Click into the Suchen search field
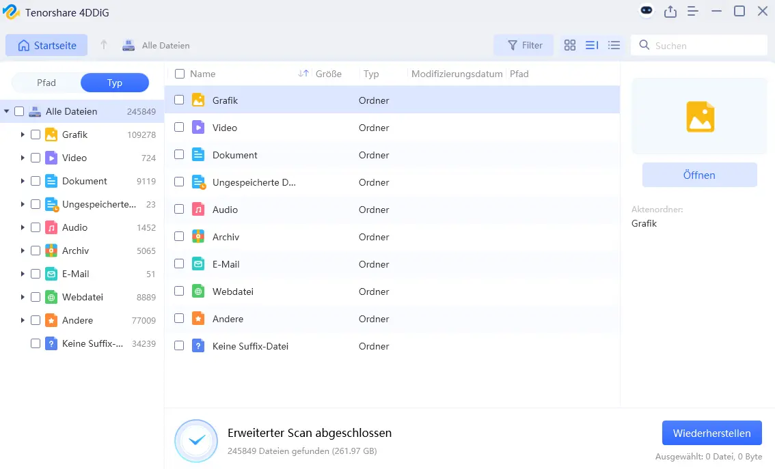775x469 pixels. point(707,46)
